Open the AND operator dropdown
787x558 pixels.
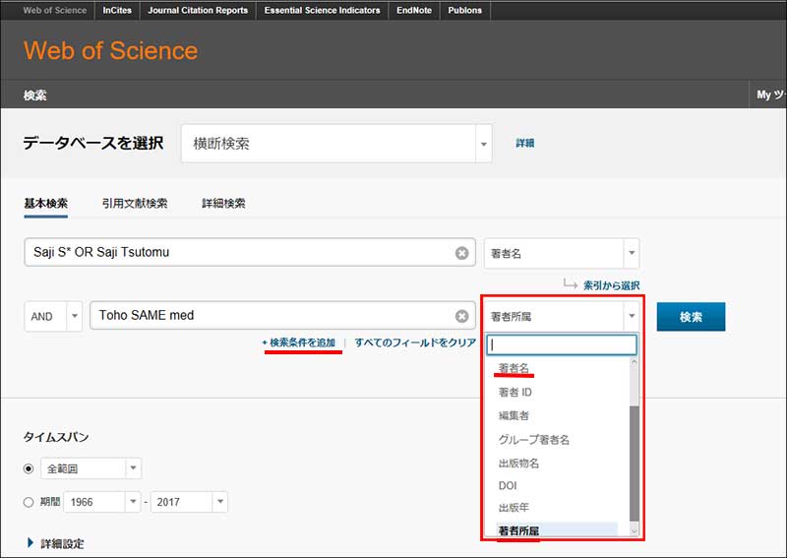pos(53,317)
